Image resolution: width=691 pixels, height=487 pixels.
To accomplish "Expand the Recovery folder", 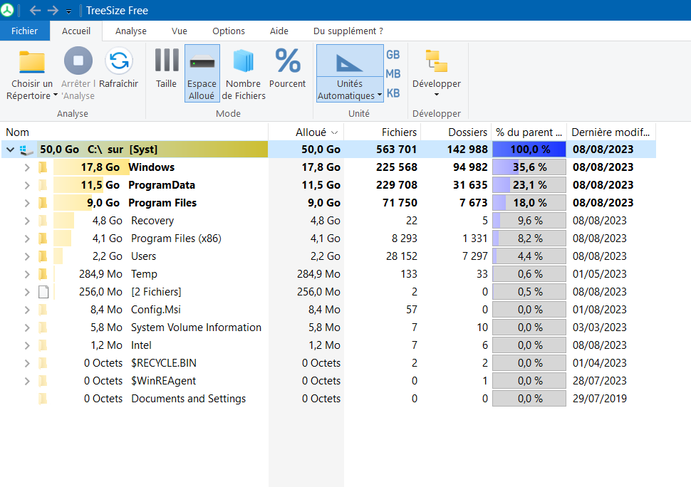I will tap(27, 221).
